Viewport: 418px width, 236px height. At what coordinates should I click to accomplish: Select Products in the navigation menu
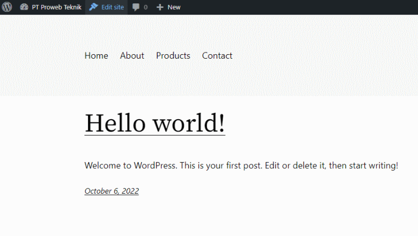coord(173,56)
